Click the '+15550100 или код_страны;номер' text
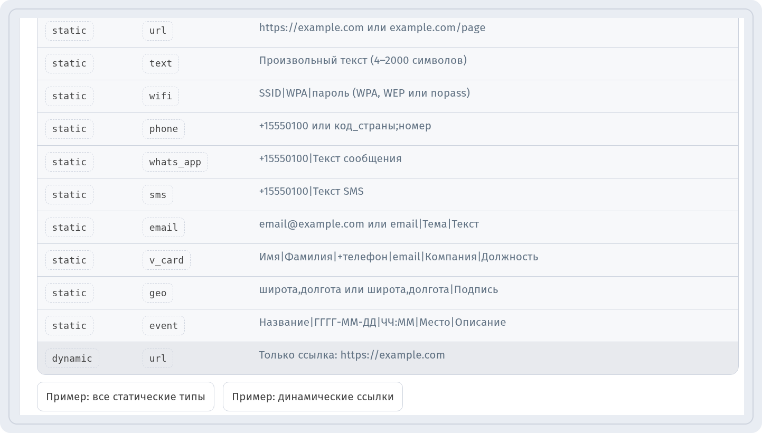This screenshot has height=433, width=762. tap(345, 126)
